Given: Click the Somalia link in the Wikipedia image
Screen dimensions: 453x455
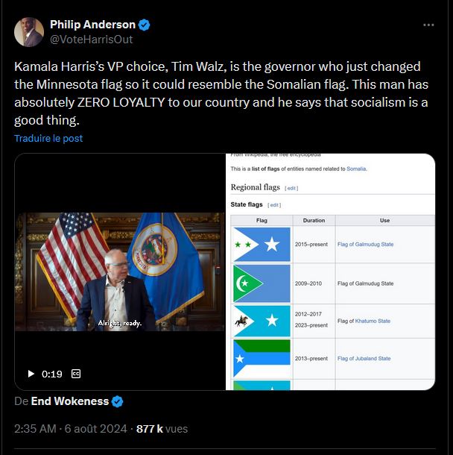Looking at the screenshot, I should click(x=356, y=169).
